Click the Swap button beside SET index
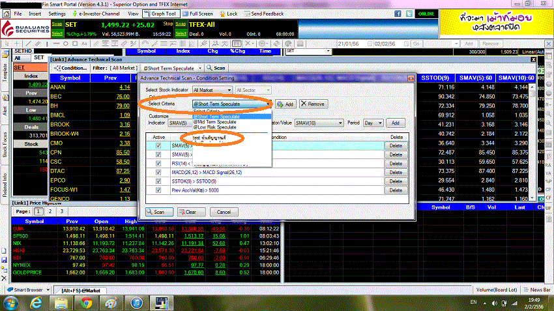The width and height of the screenshot is (554, 311). pyautogui.click(x=57, y=24)
